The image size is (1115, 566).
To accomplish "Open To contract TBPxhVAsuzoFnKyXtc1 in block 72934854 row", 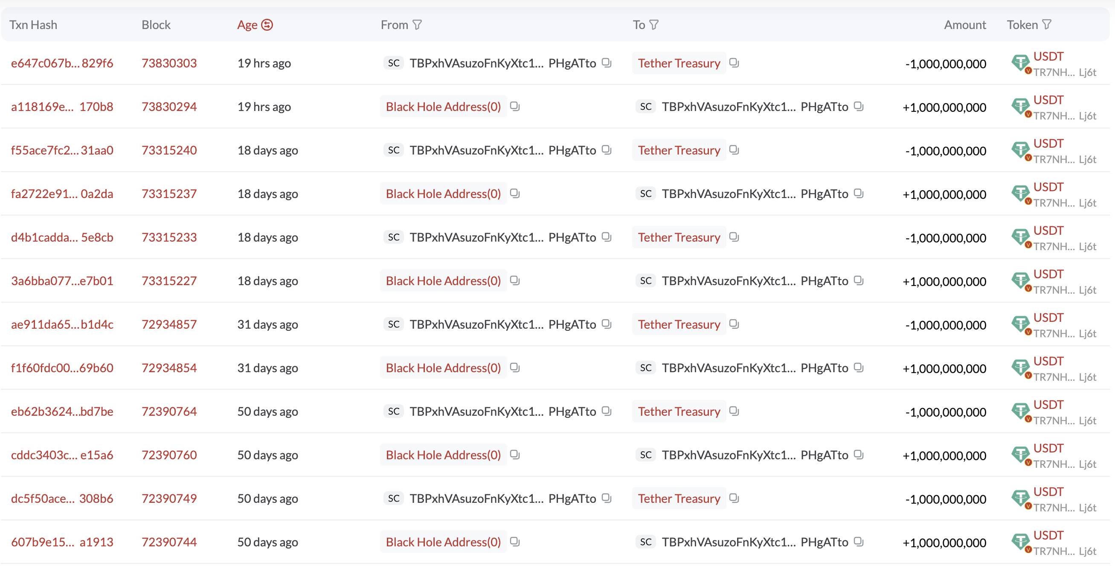I will (755, 368).
